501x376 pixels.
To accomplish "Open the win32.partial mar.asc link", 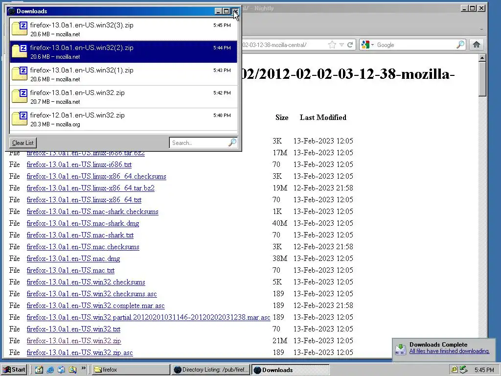I will (148, 317).
